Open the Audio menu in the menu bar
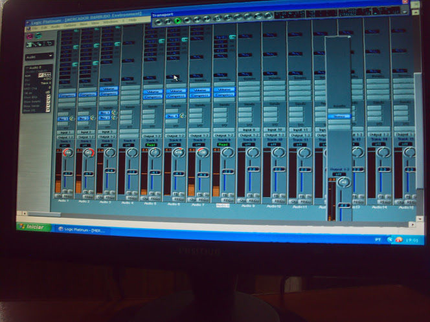The image size is (430, 322). point(56,27)
